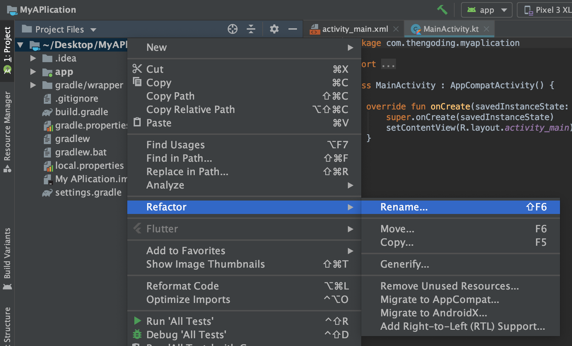Choose Cut from the context menu

click(x=244, y=69)
